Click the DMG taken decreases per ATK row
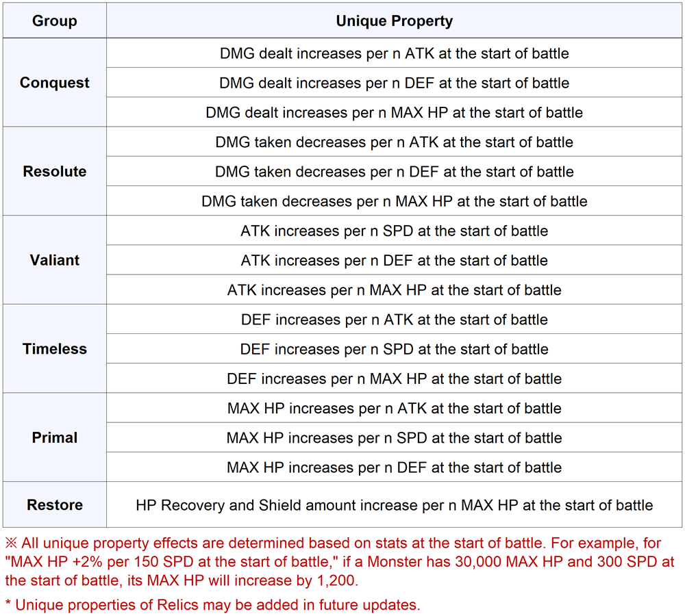685x616 pixels. [x=394, y=142]
